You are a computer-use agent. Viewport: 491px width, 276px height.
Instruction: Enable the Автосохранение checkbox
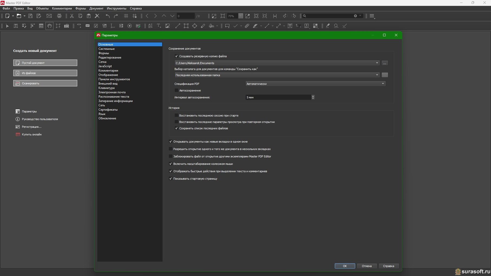coord(177,90)
